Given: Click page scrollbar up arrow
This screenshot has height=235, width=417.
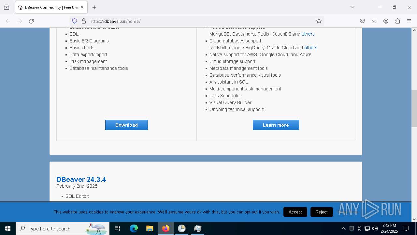Looking at the screenshot, I should (414, 30).
